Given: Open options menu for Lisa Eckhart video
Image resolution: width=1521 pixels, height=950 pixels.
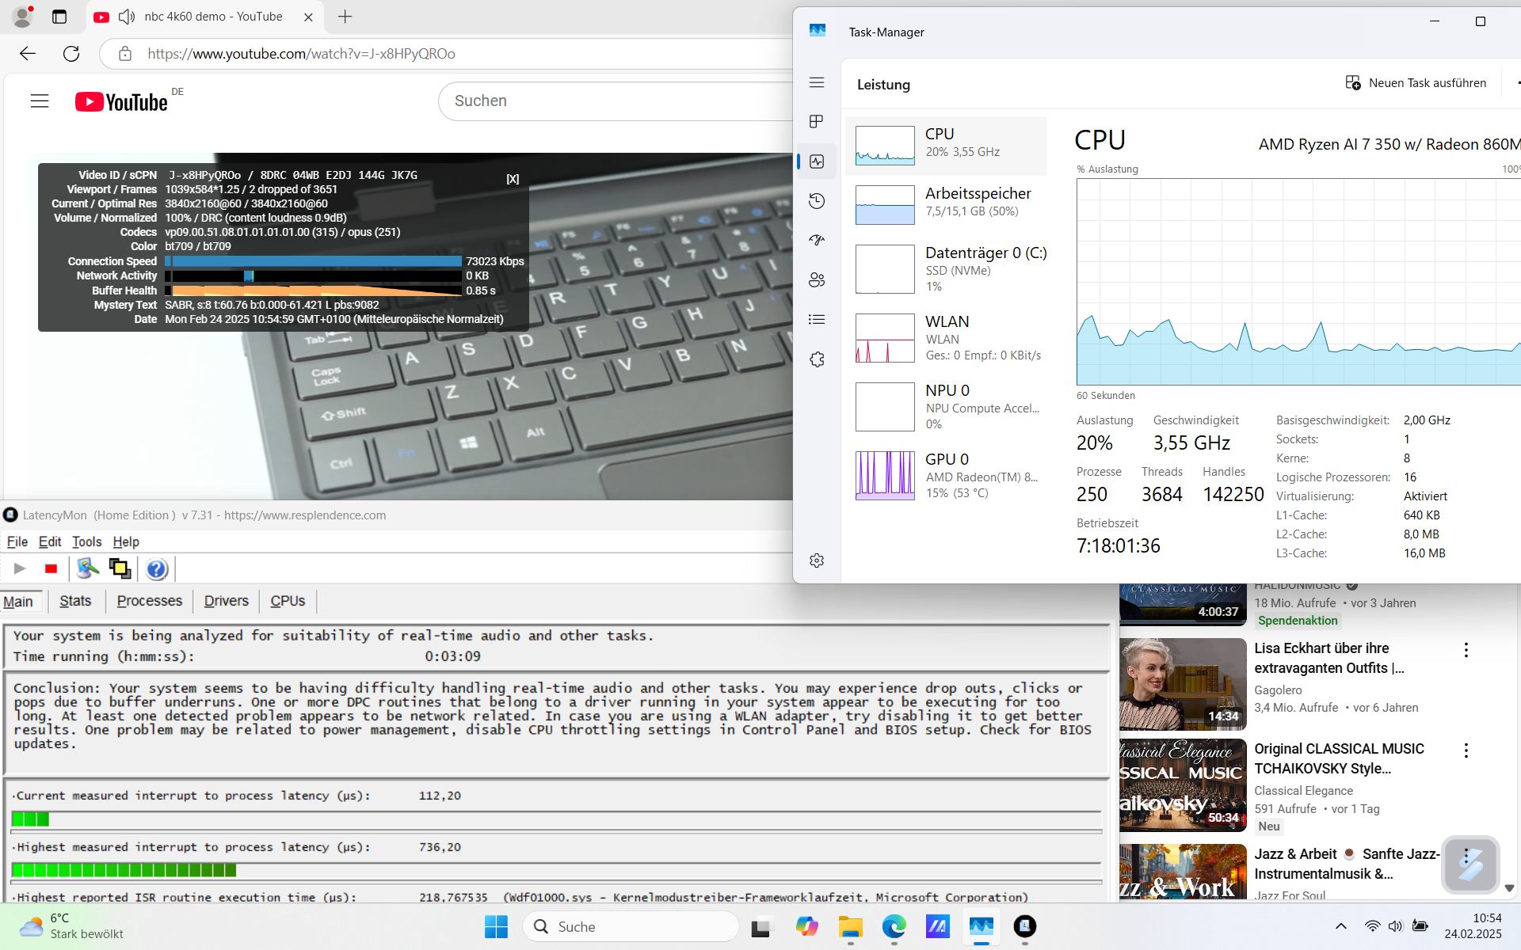Looking at the screenshot, I should (x=1466, y=650).
